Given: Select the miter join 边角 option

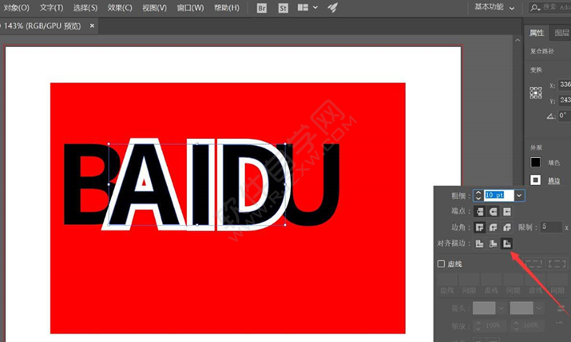Looking at the screenshot, I should [x=480, y=227].
